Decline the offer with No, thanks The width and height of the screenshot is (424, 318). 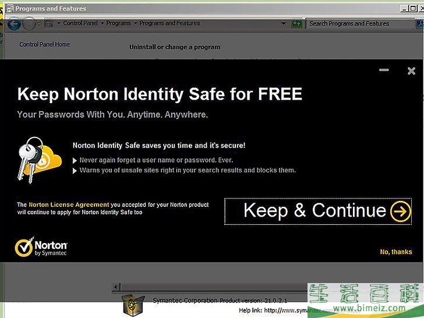pyautogui.click(x=396, y=252)
